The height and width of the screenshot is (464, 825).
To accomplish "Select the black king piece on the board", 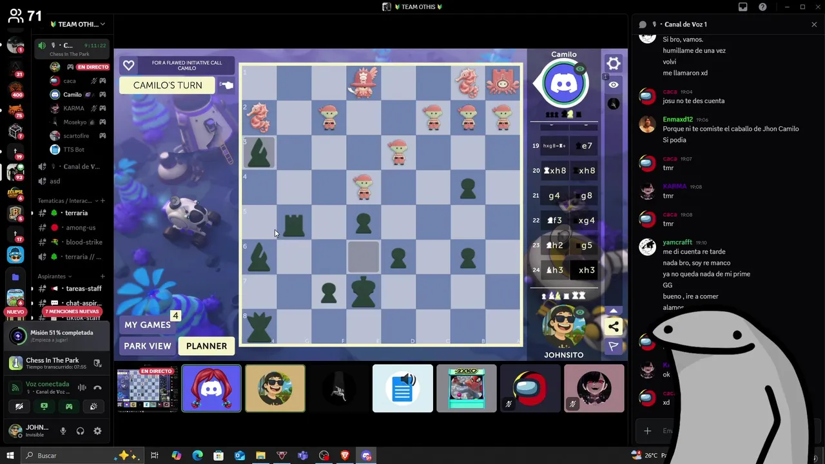I will coord(364,291).
